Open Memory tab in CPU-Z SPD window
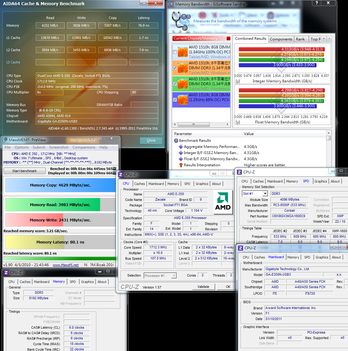This screenshot has height=351, width=348. [x=292, y=181]
